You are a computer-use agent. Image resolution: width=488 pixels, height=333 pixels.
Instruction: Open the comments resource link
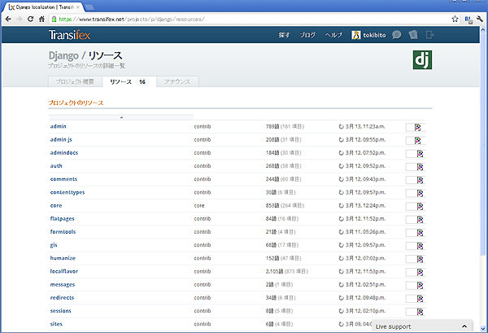63,179
